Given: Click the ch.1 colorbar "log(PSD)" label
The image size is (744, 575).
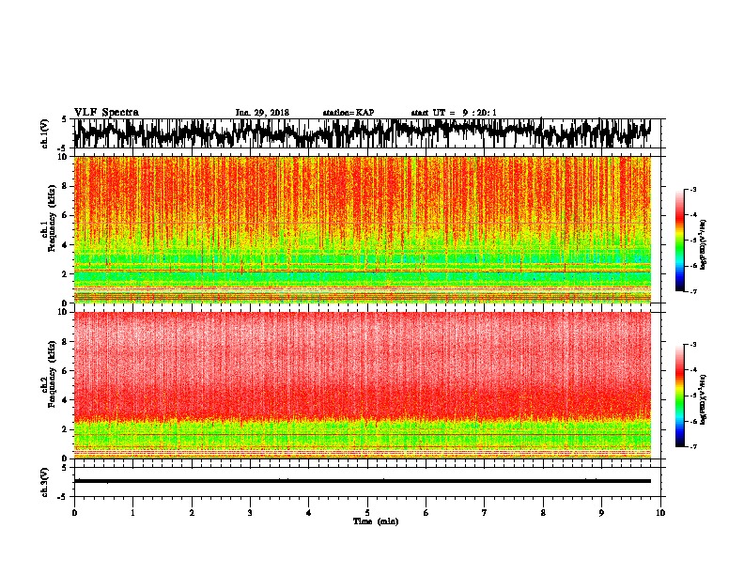Looking at the screenshot, I should [x=704, y=245].
